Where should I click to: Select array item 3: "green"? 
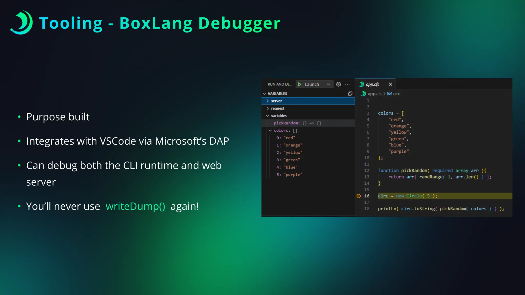click(308, 160)
